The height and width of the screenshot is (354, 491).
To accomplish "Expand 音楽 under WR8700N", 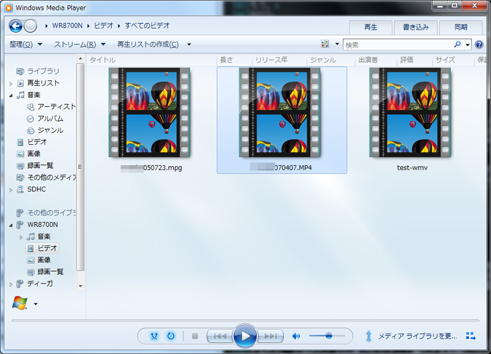I will coord(21,237).
